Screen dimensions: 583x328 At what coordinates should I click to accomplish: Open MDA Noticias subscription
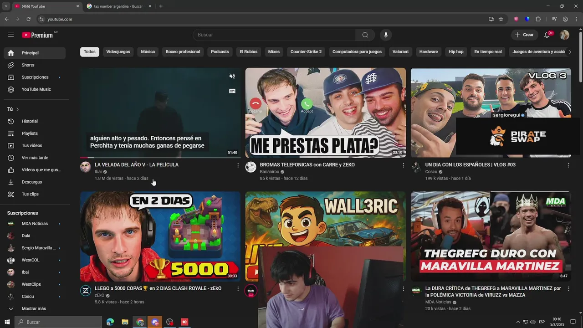pyautogui.click(x=35, y=224)
